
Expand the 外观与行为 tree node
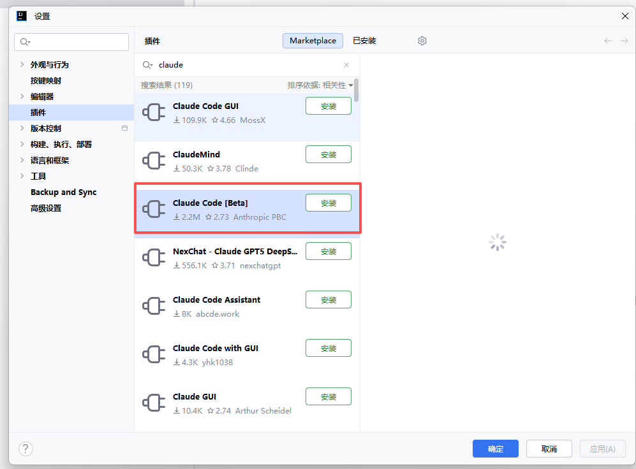[22, 64]
